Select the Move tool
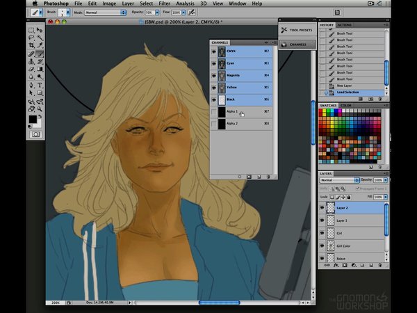This screenshot has height=313, width=417. pyautogui.click(x=40, y=30)
